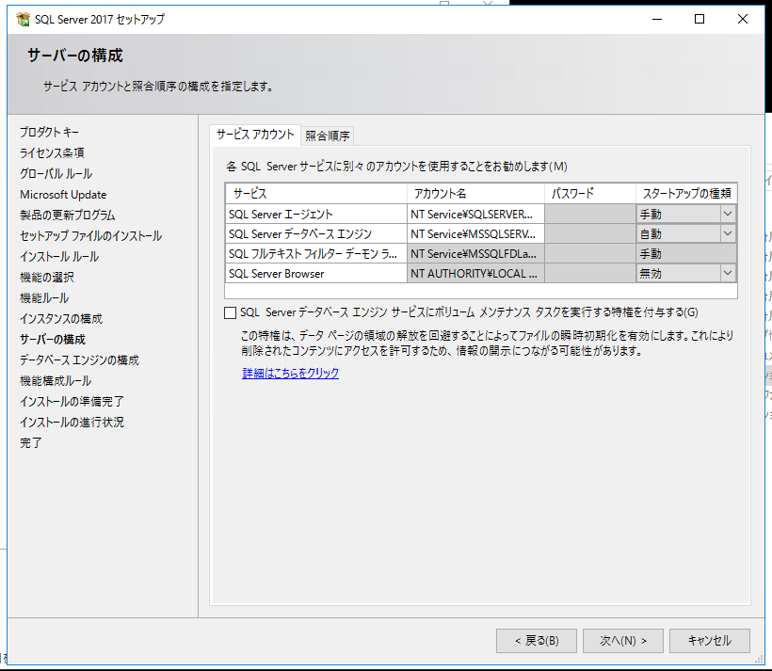Select グローバル ルール step in sidebar

56,173
